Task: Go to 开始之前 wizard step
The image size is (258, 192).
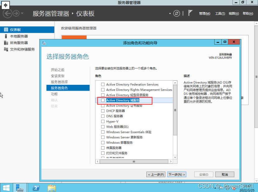Action: pos(58,70)
